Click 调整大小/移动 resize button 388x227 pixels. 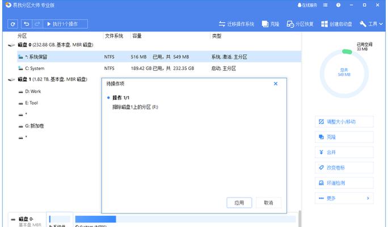(344, 121)
